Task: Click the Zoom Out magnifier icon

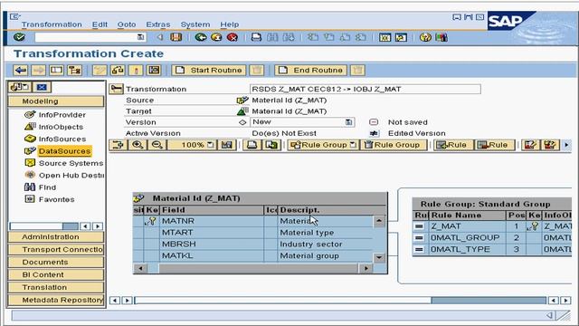Action: coord(157,145)
